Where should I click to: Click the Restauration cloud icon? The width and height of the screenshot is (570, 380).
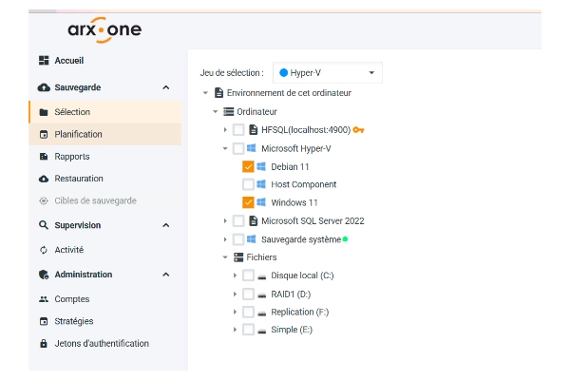point(44,179)
